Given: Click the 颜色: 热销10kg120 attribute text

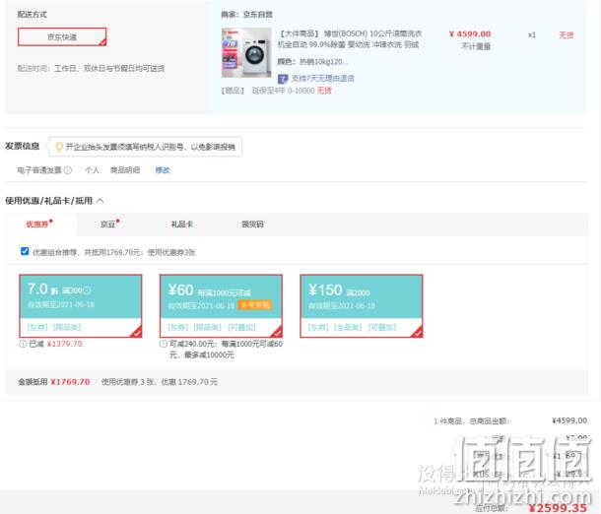Looking at the screenshot, I should [x=312, y=62].
